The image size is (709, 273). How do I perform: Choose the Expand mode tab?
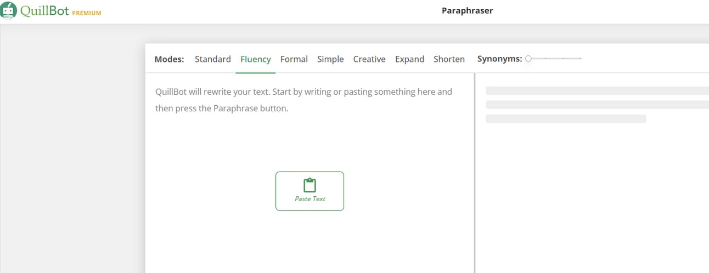(x=409, y=59)
